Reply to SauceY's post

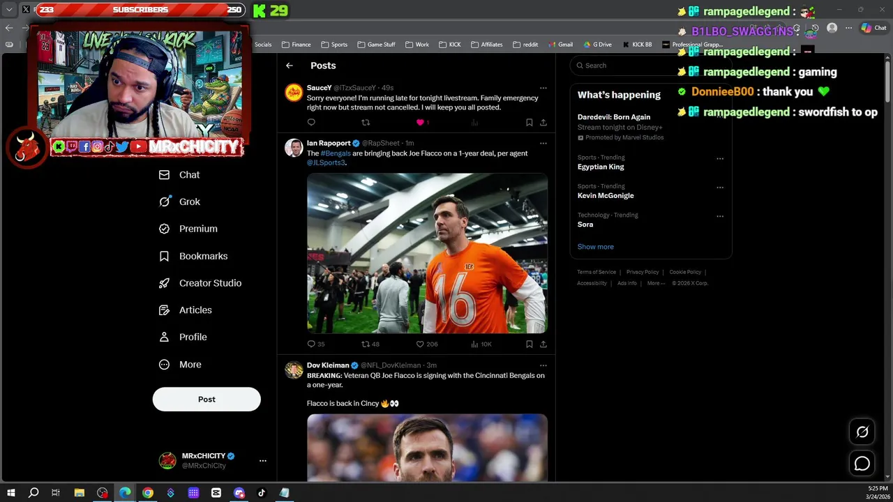[311, 123]
